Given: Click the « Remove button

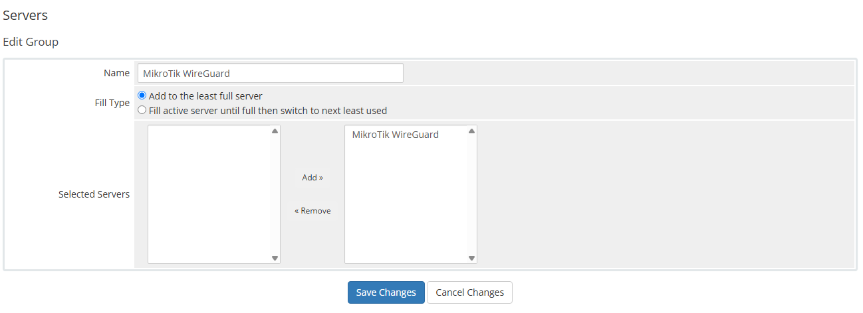Looking at the screenshot, I should (x=312, y=211).
